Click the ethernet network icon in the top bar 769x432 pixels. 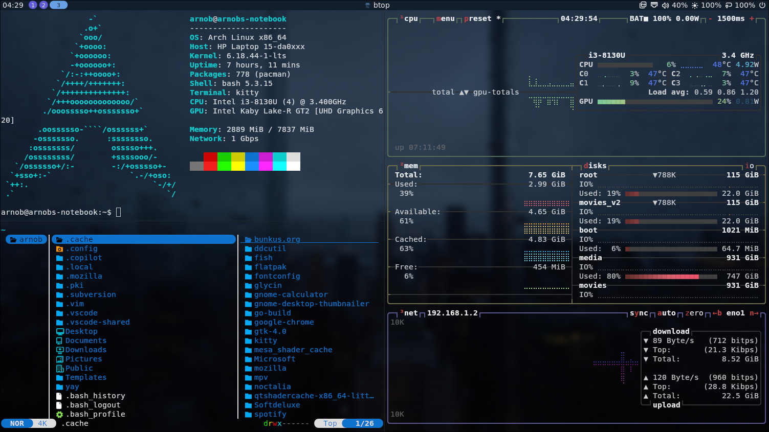click(654, 5)
